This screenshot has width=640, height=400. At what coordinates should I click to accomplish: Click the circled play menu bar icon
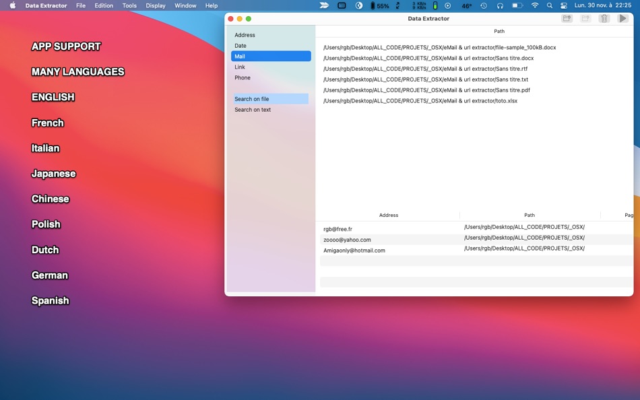coord(448,5)
